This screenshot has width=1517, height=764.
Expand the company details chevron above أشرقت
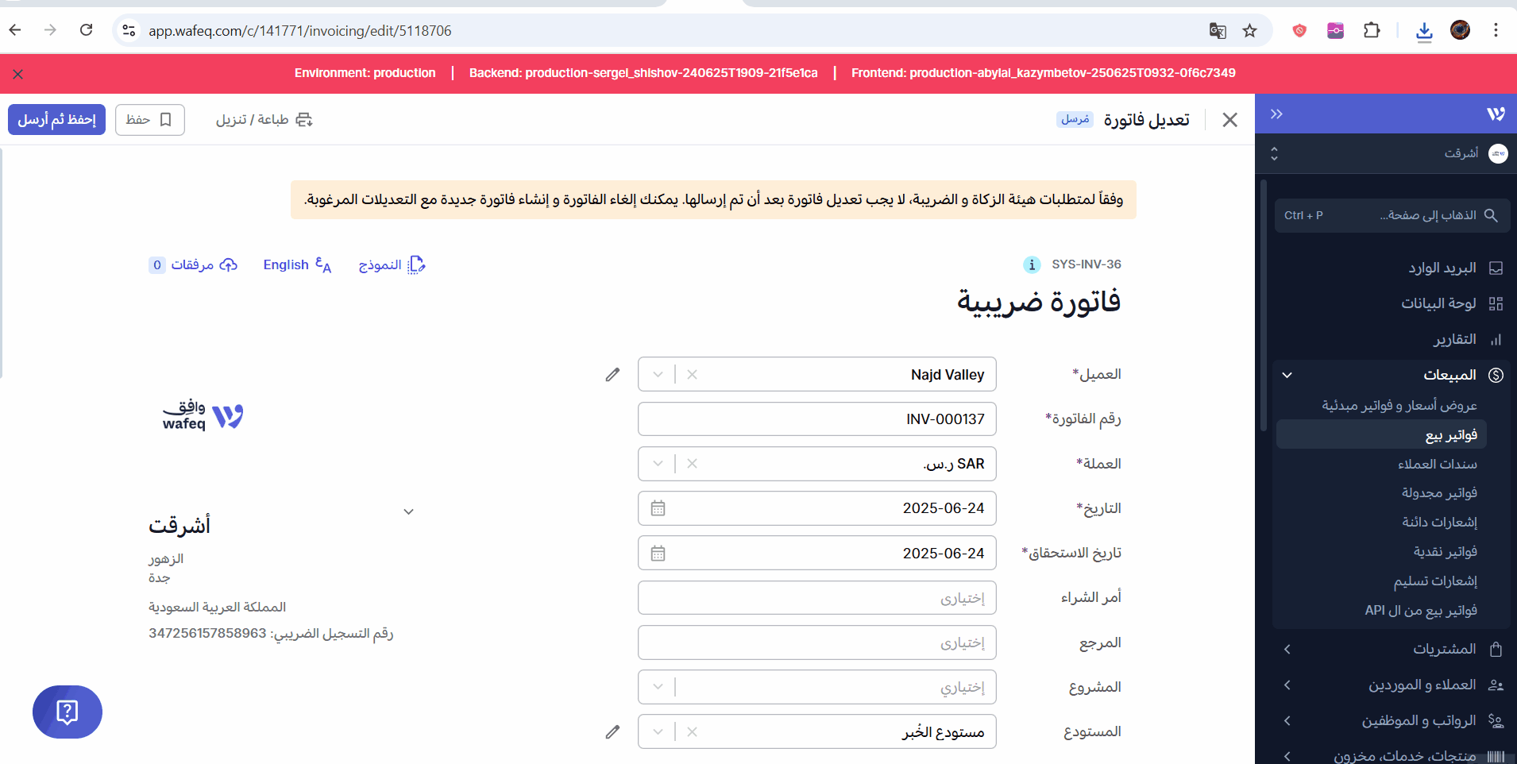click(408, 511)
